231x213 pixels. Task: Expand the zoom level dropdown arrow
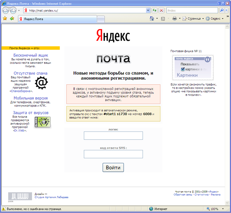point(223,209)
